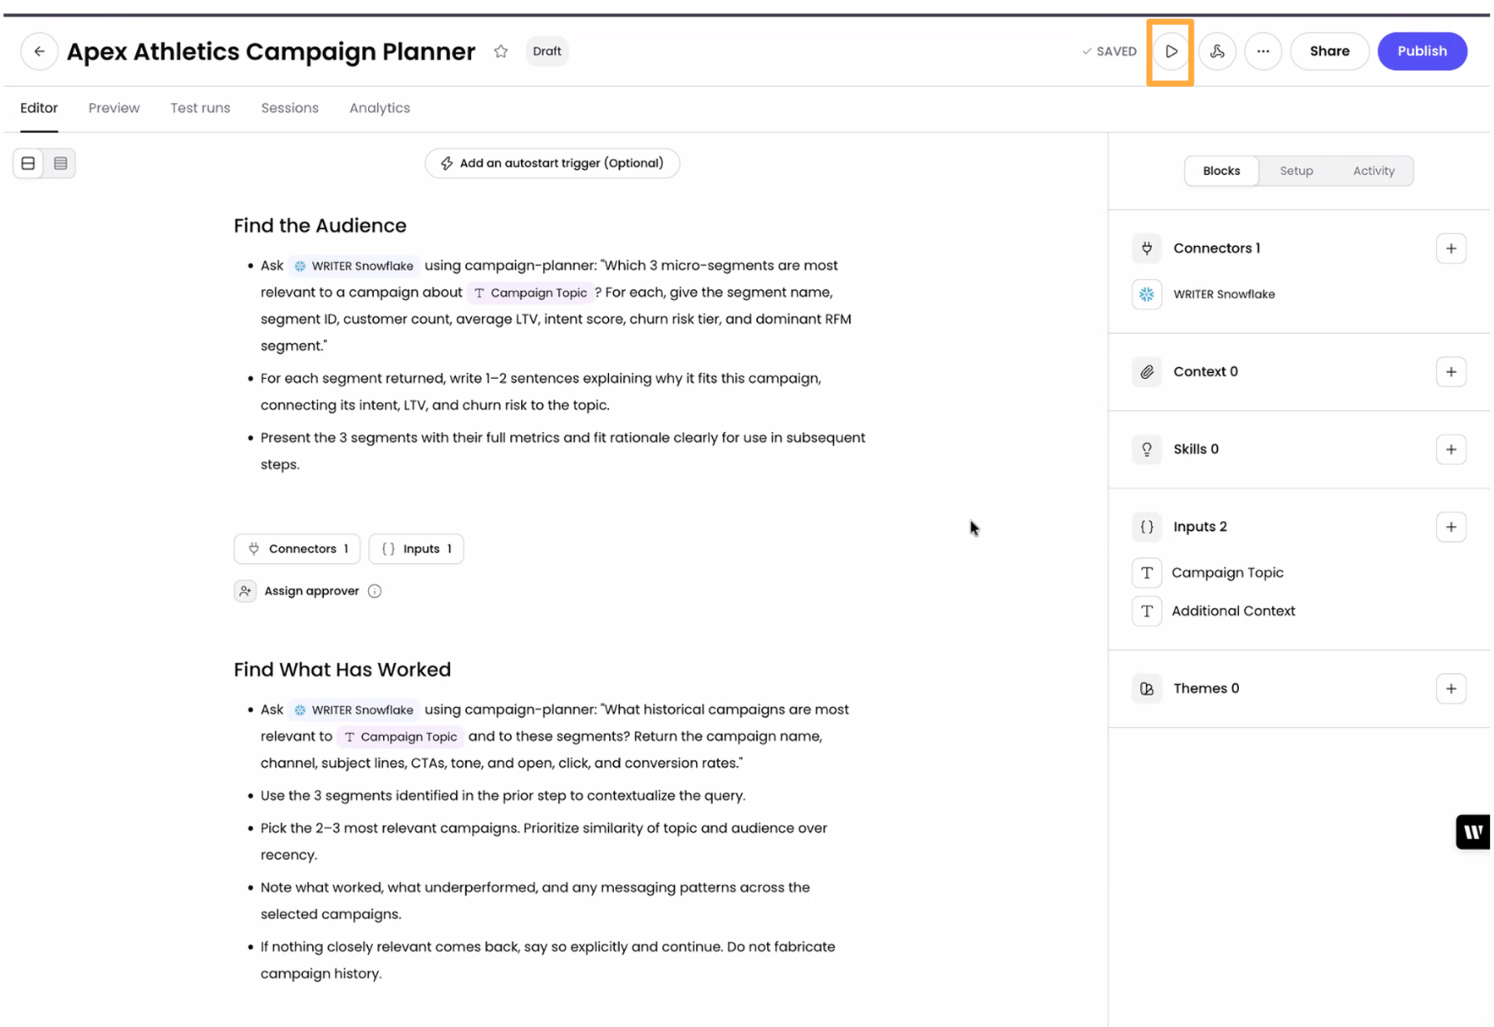Expand the Connectors 1 chip under Find the Audience
Image resolution: width=1494 pixels, height=1027 pixels.
[x=297, y=549]
